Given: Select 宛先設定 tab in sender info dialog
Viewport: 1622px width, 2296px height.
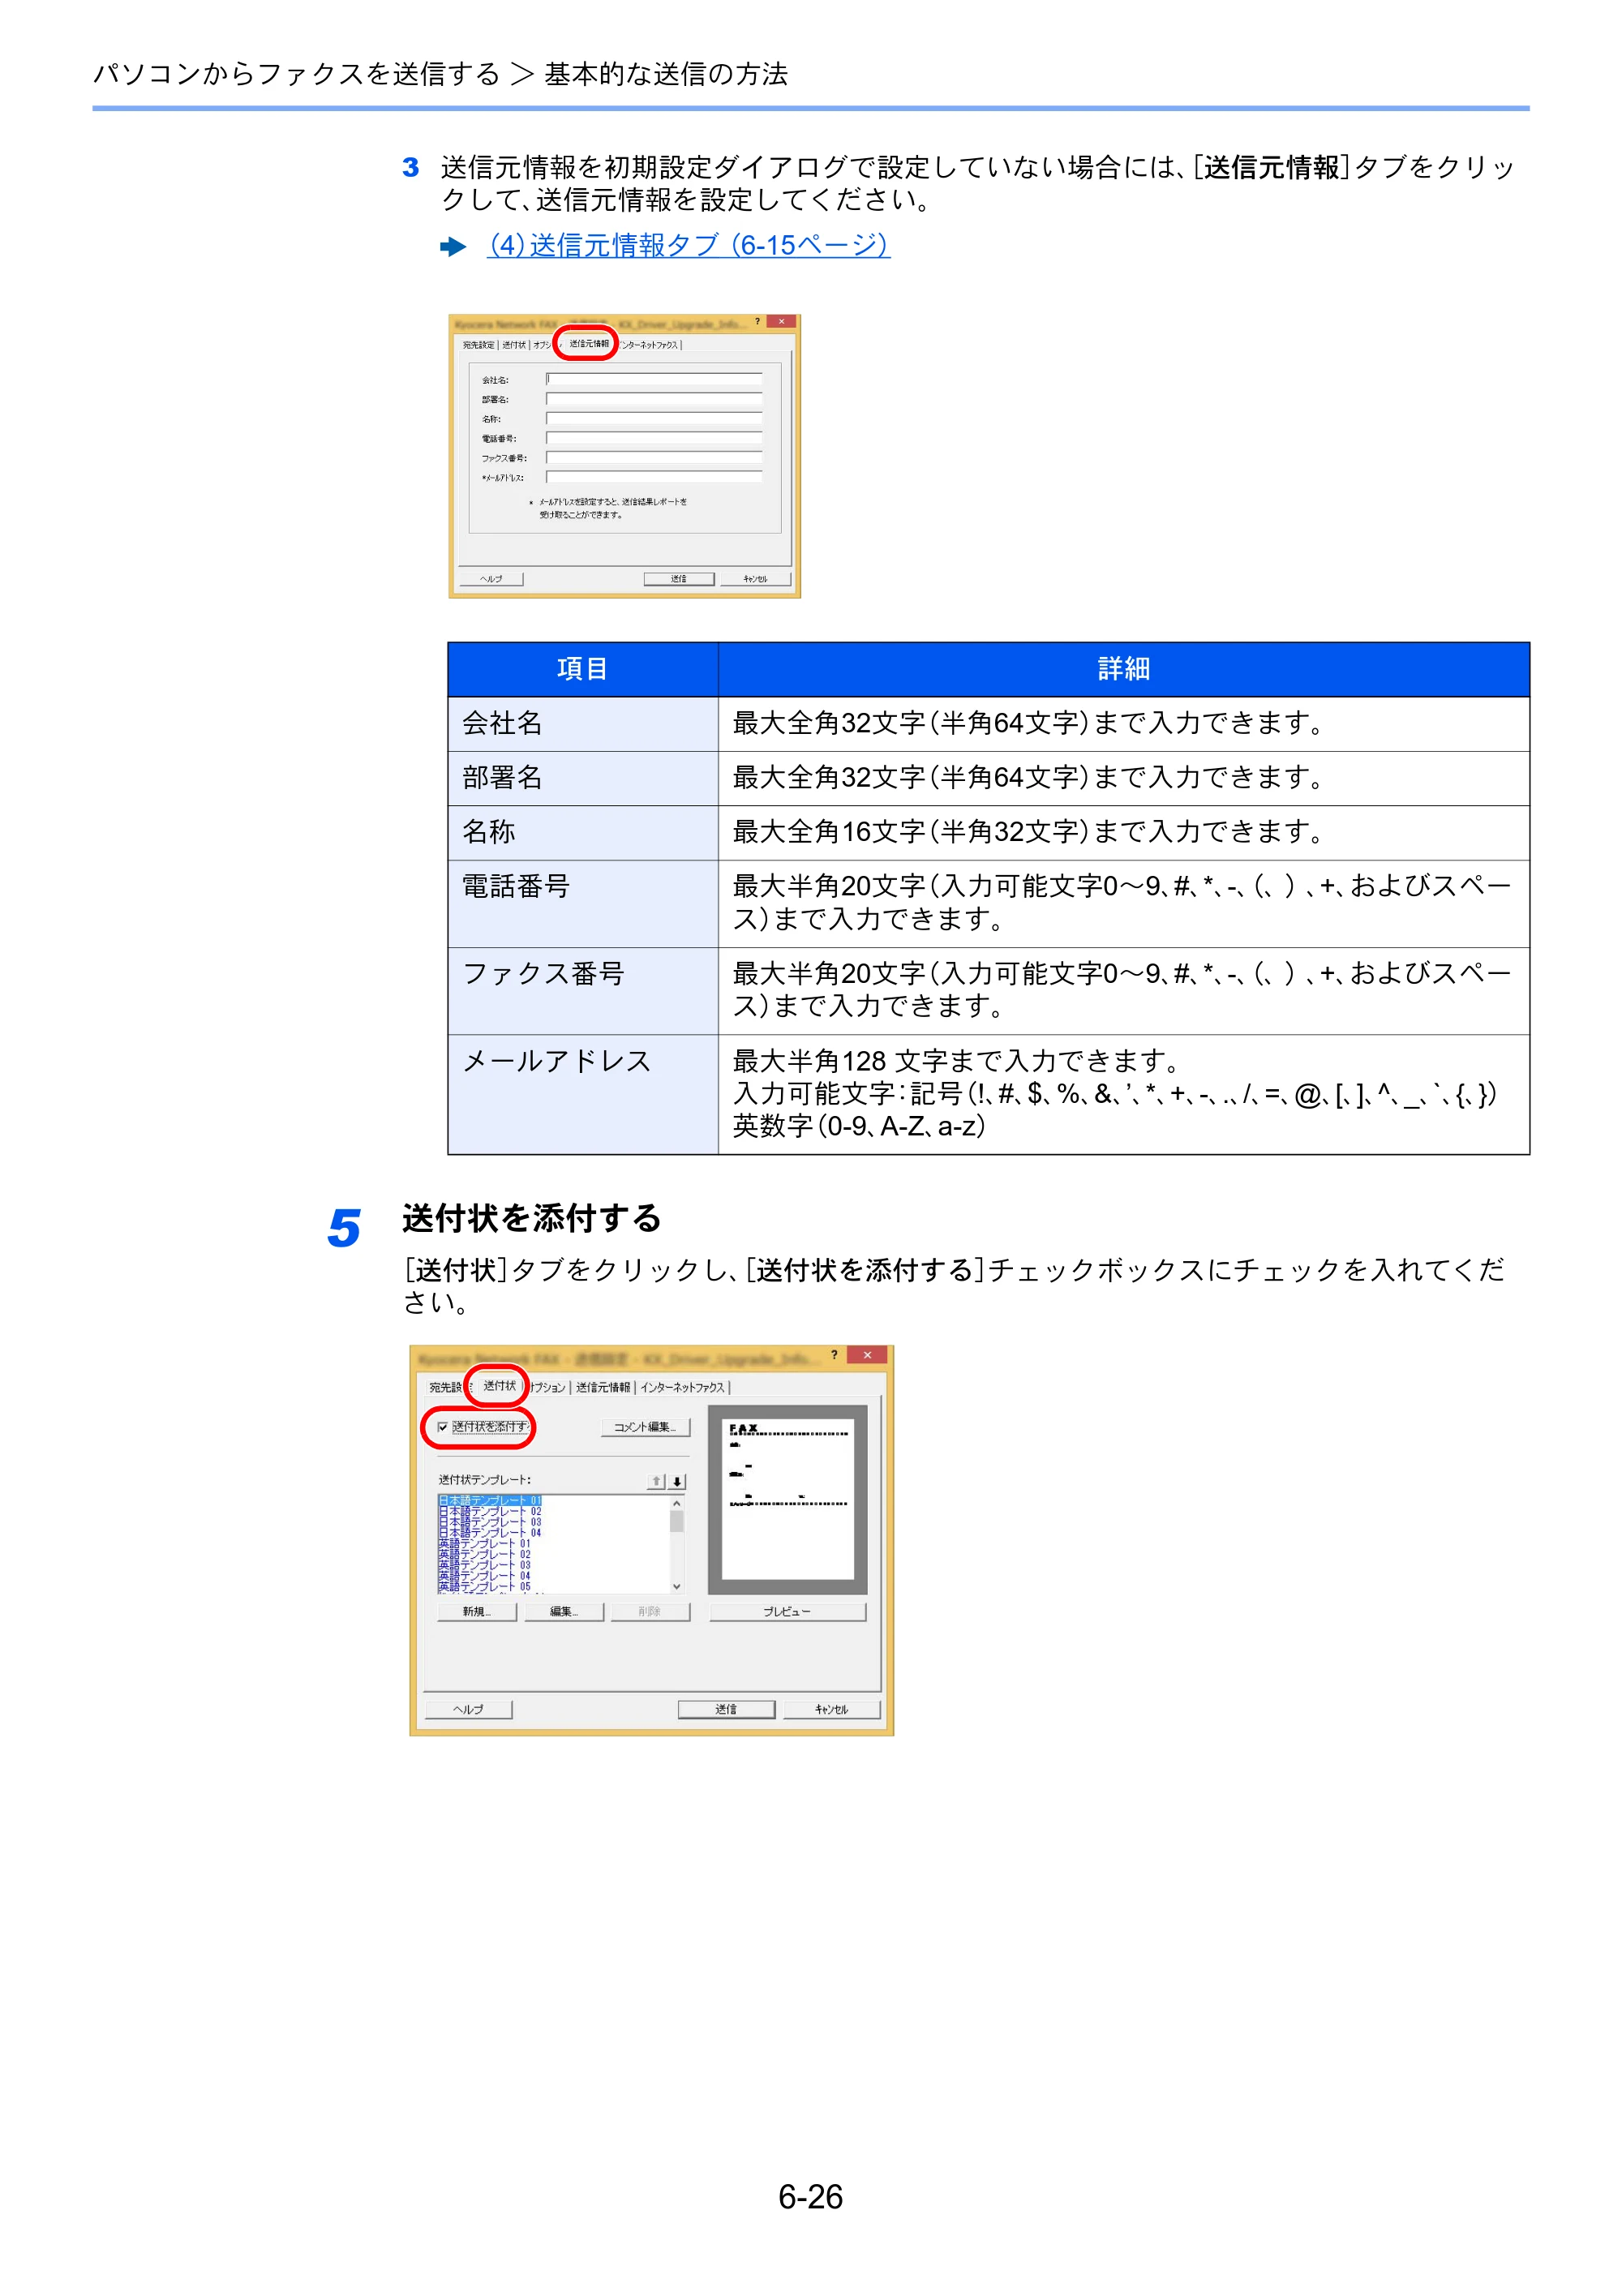Looking at the screenshot, I should pyautogui.click(x=478, y=345).
